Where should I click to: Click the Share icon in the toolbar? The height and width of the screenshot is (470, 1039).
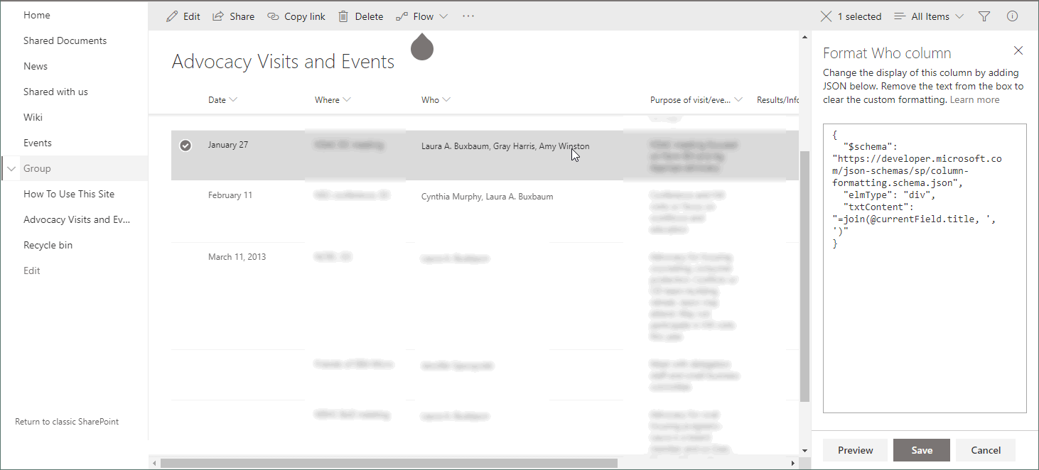click(217, 16)
